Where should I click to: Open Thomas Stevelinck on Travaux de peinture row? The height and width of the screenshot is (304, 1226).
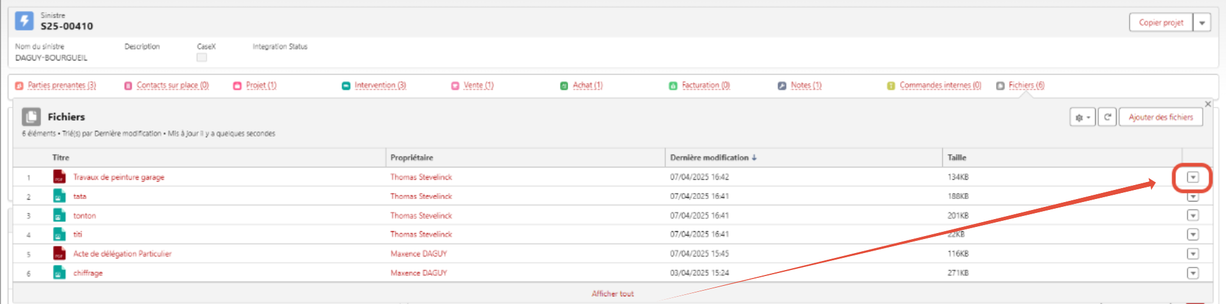tap(421, 177)
